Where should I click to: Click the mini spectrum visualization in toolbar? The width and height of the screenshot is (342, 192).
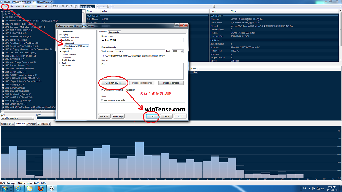(x=88, y=6)
